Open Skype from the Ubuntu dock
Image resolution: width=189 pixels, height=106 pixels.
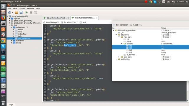click(x=3, y=46)
